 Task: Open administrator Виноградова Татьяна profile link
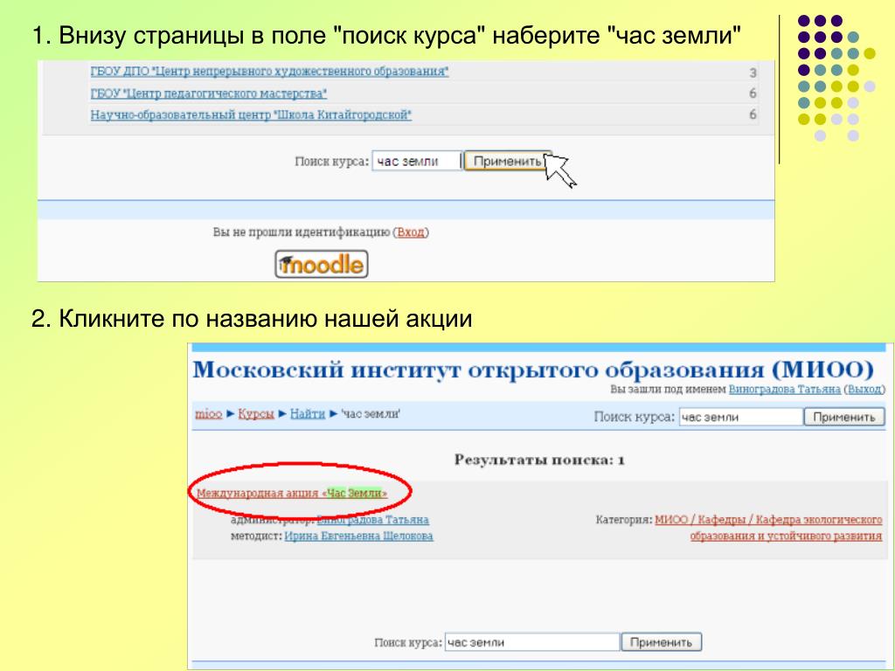(x=372, y=520)
